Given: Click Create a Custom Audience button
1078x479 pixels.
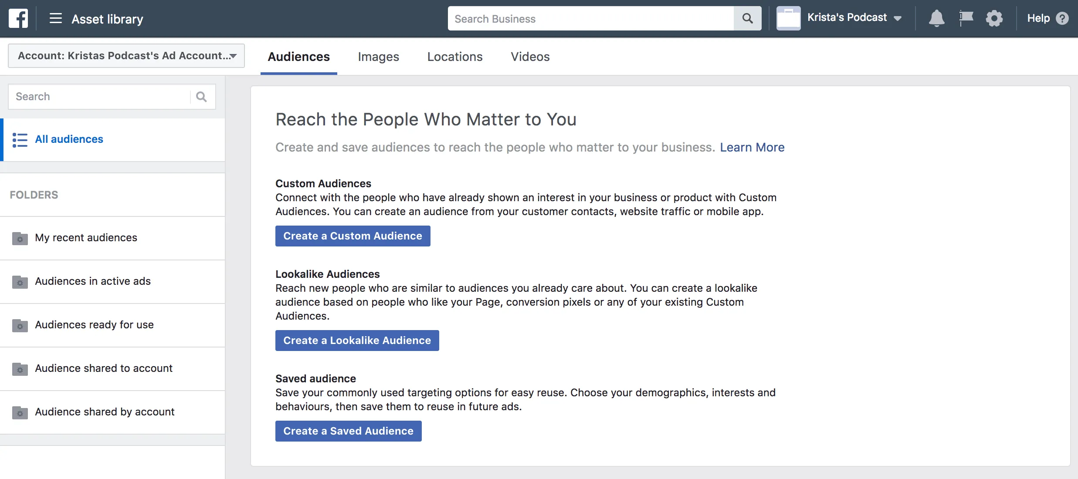Looking at the screenshot, I should point(353,236).
